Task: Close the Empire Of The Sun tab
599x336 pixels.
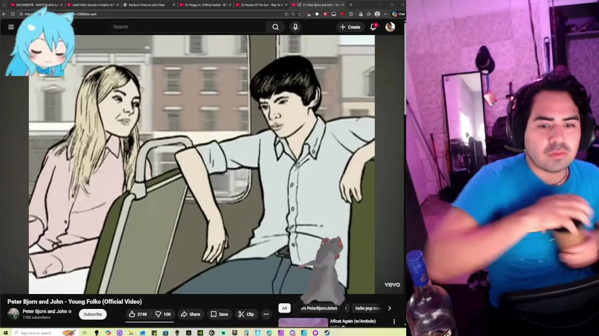Action: 286,5
